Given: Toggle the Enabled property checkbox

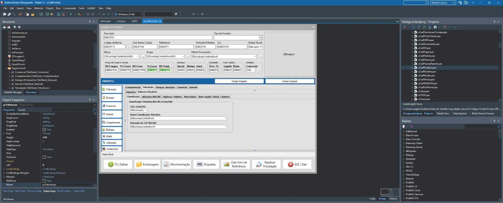Looking at the screenshot, I should click(44, 130).
